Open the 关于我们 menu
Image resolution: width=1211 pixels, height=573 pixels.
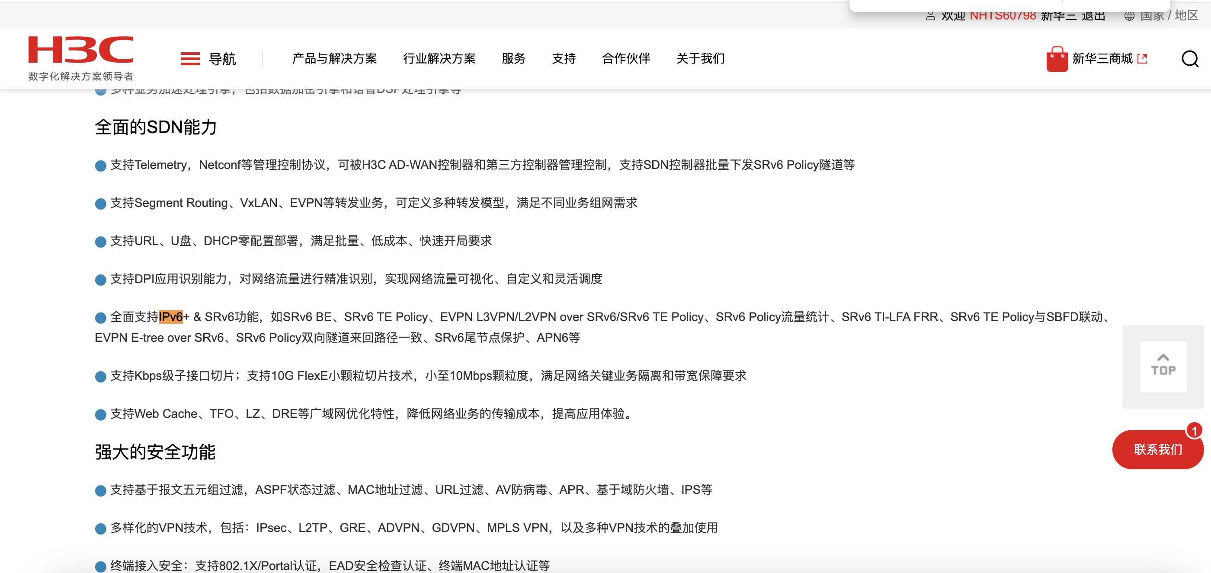coord(700,59)
